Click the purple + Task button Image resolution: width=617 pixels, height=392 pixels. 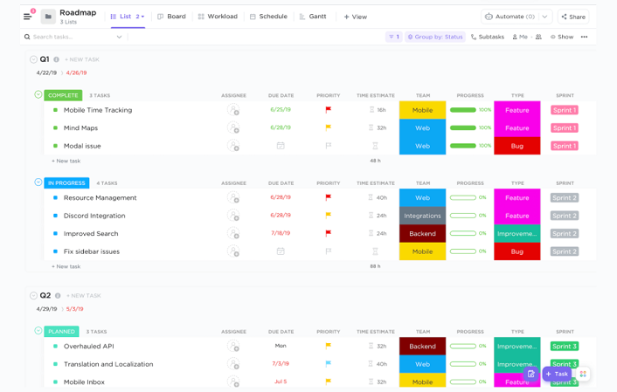[557, 374]
